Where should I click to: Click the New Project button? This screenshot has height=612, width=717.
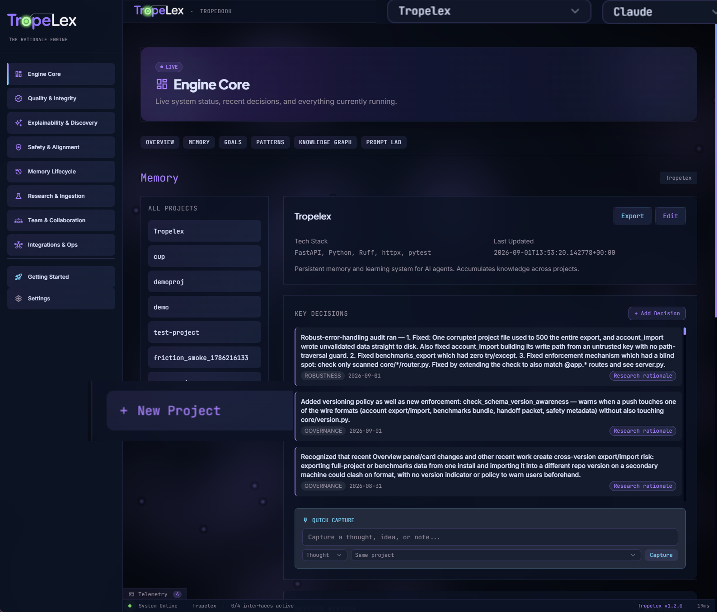[200, 411]
